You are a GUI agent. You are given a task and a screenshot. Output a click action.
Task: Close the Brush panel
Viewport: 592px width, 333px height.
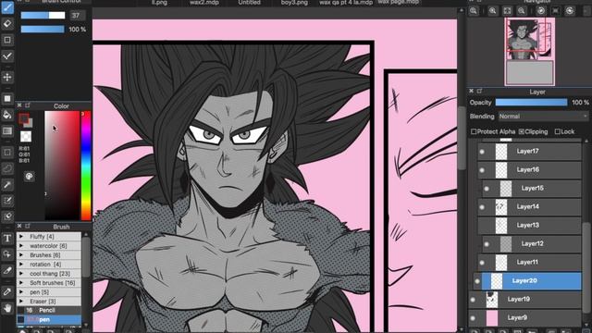click(19, 226)
